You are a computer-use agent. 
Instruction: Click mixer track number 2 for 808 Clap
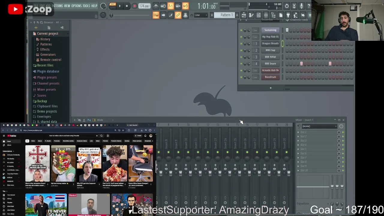pos(256,50)
